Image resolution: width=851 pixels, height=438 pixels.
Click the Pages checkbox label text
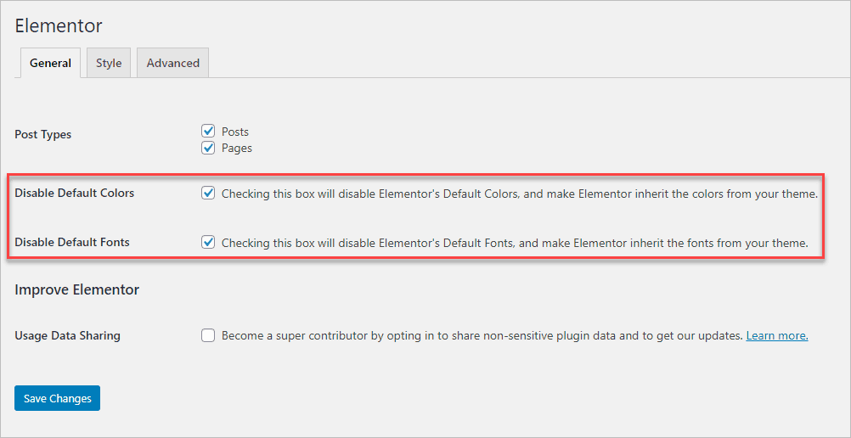click(x=237, y=148)
